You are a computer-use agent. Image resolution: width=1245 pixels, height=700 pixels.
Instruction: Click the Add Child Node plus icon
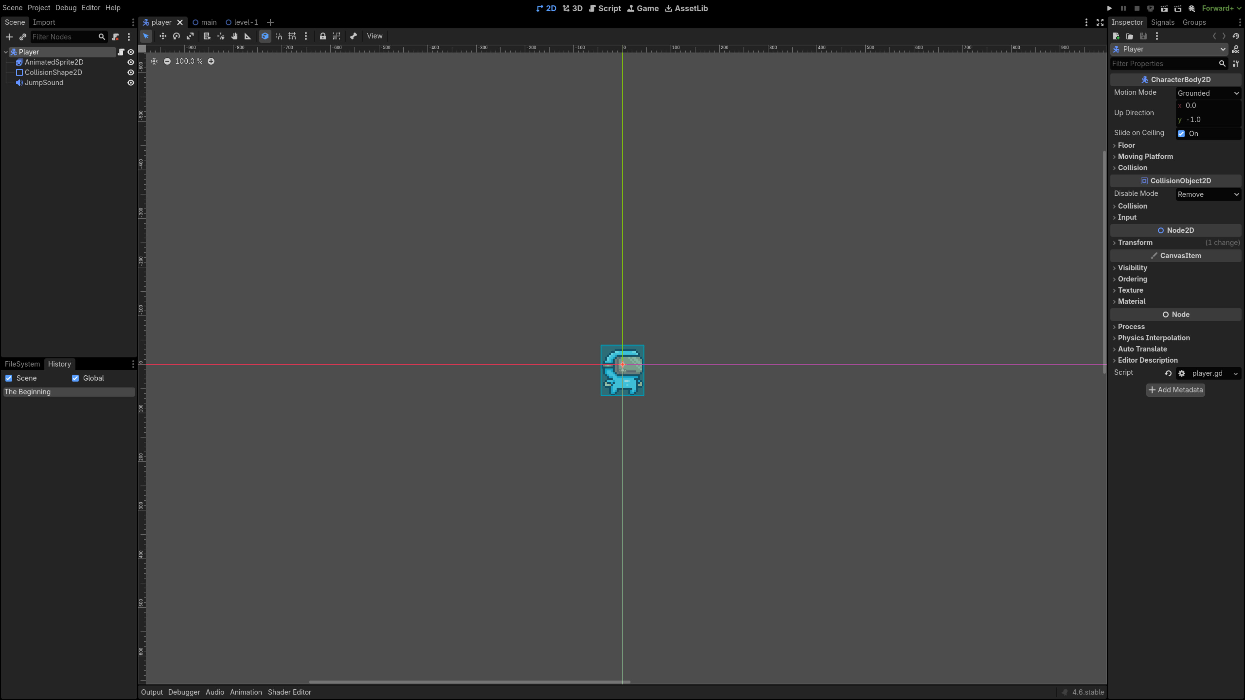click(x=9, y=37)
